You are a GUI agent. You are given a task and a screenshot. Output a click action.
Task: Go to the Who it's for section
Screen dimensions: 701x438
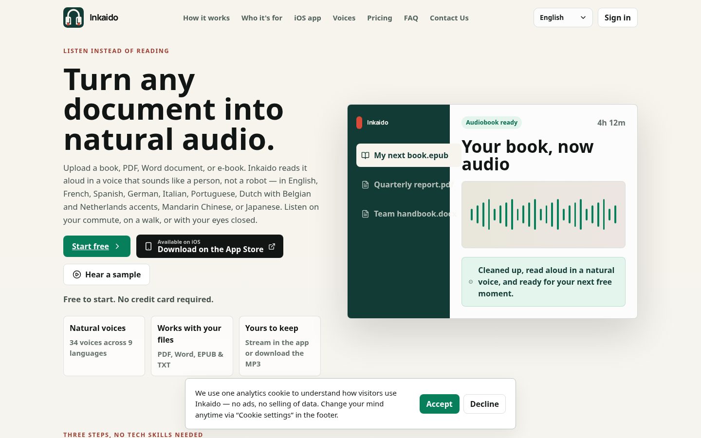262,18
